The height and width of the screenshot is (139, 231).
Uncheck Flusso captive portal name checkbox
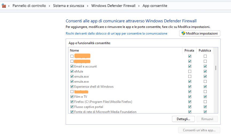72,107
